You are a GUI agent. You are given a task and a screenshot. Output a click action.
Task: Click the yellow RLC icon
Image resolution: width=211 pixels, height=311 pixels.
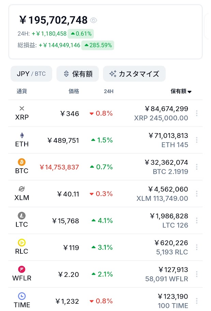coord(22,243)
